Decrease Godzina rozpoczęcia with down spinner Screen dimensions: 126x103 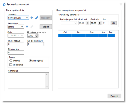click(36, 36)
